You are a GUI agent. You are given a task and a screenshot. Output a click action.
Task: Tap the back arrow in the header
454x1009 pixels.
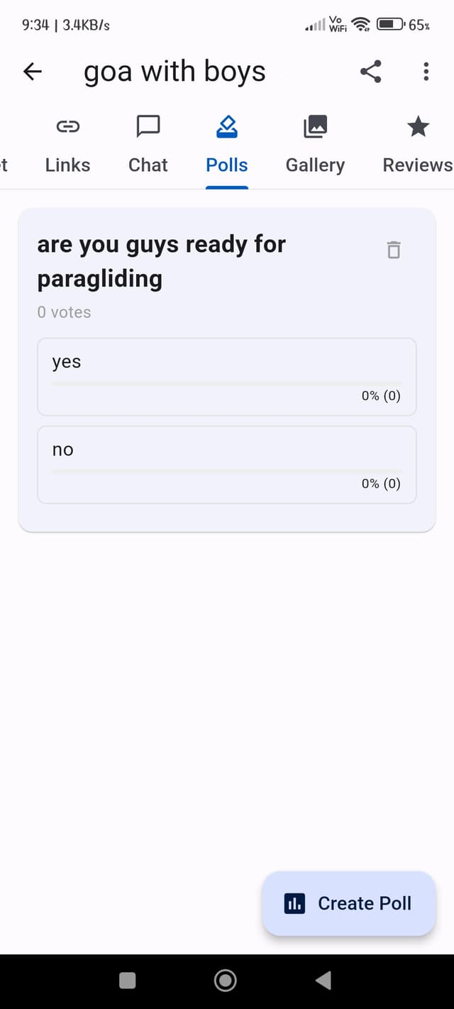[32, 71]
